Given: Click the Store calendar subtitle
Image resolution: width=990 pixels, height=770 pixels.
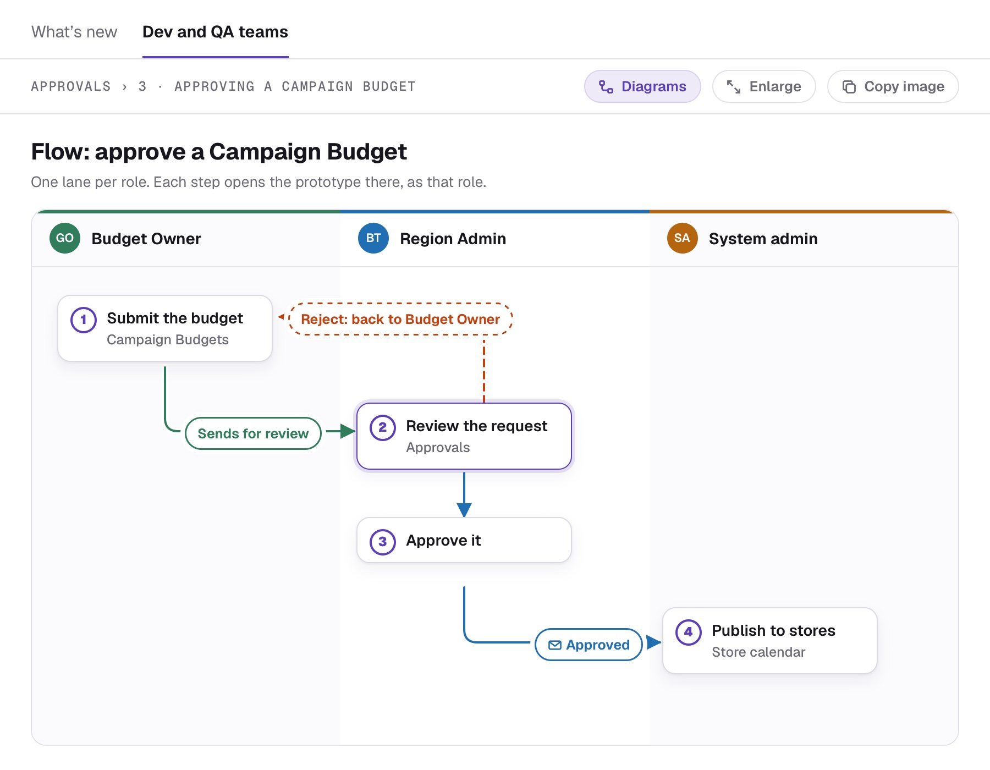Looking at the screenshot, I should coord(758,652).
